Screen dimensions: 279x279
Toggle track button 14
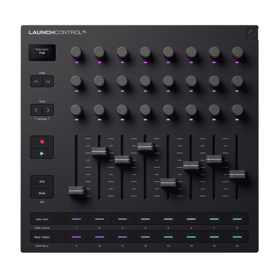coord(191,237)
